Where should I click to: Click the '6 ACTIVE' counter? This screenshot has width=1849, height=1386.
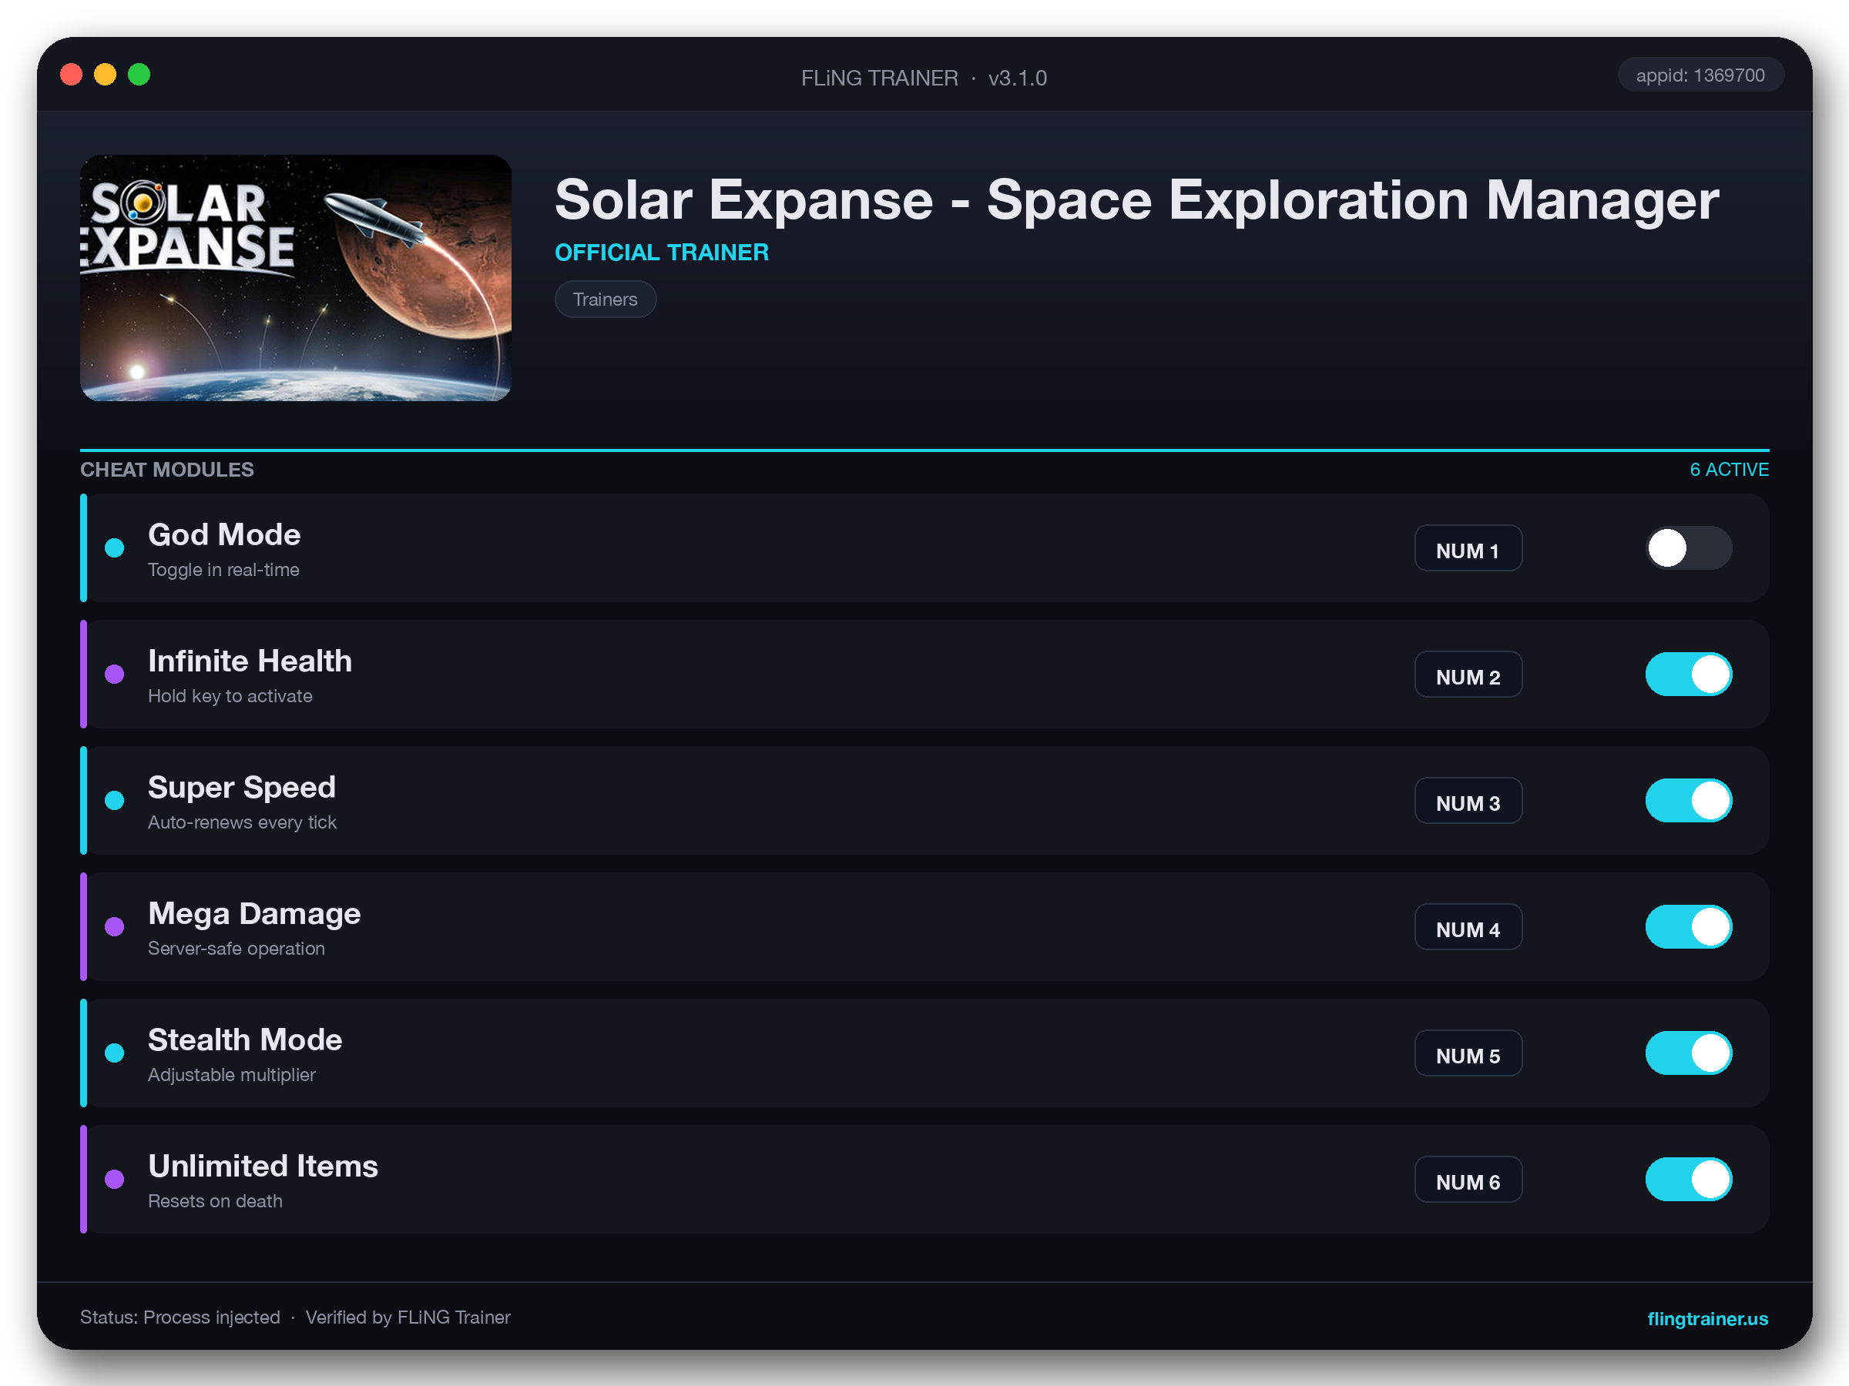pyautogui.click(x=1729, y=470)
